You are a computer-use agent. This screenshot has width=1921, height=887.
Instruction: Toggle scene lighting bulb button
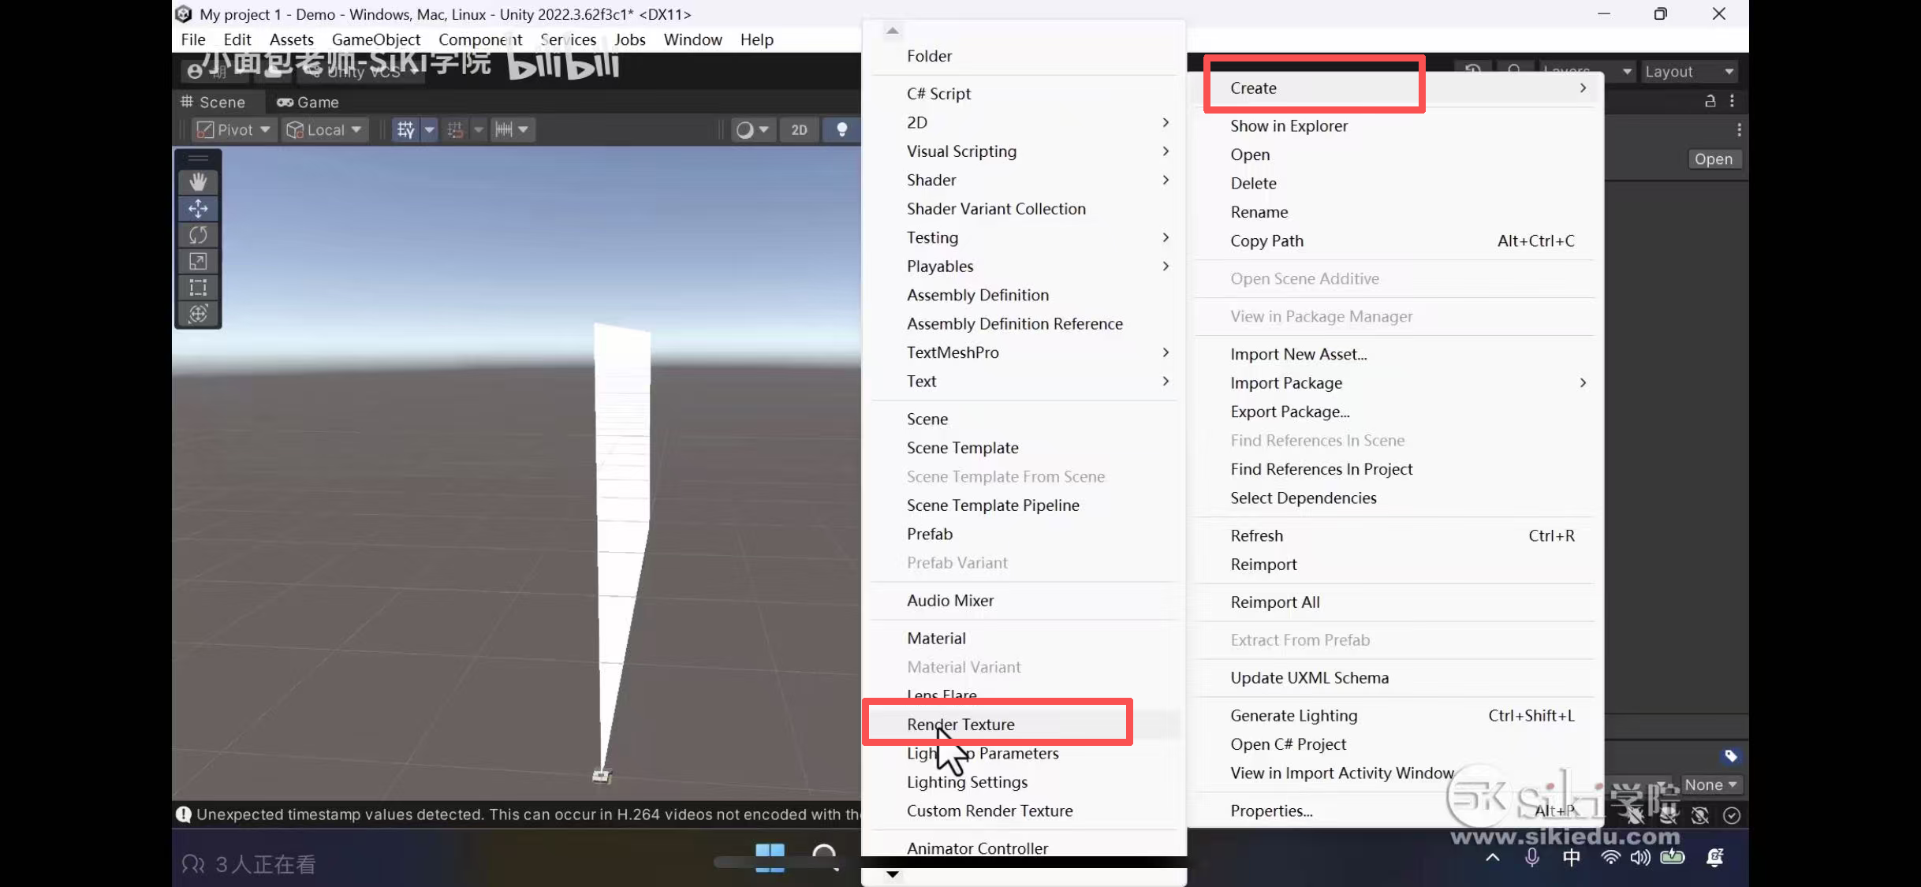click(x=841, y=129)
